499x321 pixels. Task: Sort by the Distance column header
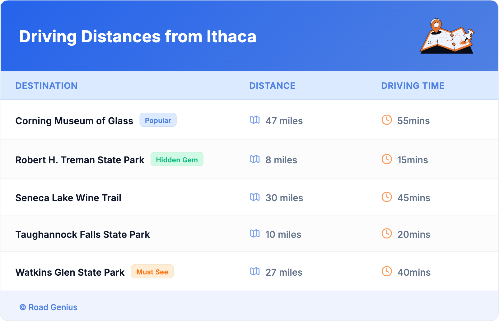point(272,86)
